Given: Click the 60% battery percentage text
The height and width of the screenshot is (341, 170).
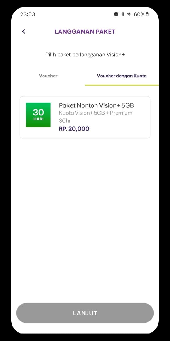Looking at the screenshot, I should [139, 14].
